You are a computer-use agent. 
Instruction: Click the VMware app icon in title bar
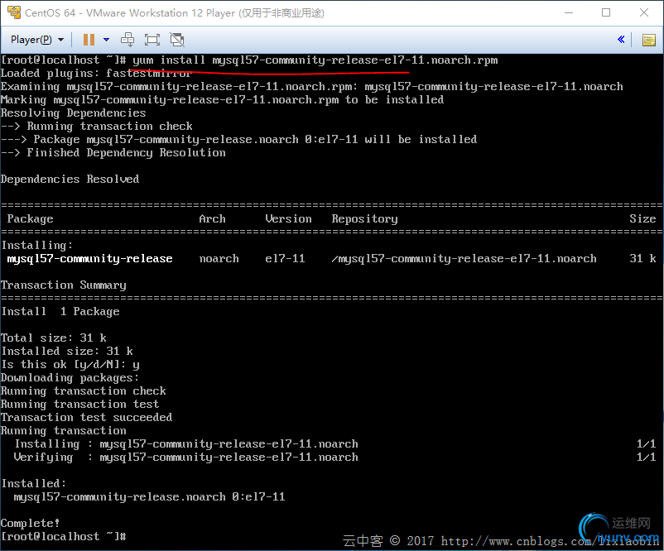point(14,12)
